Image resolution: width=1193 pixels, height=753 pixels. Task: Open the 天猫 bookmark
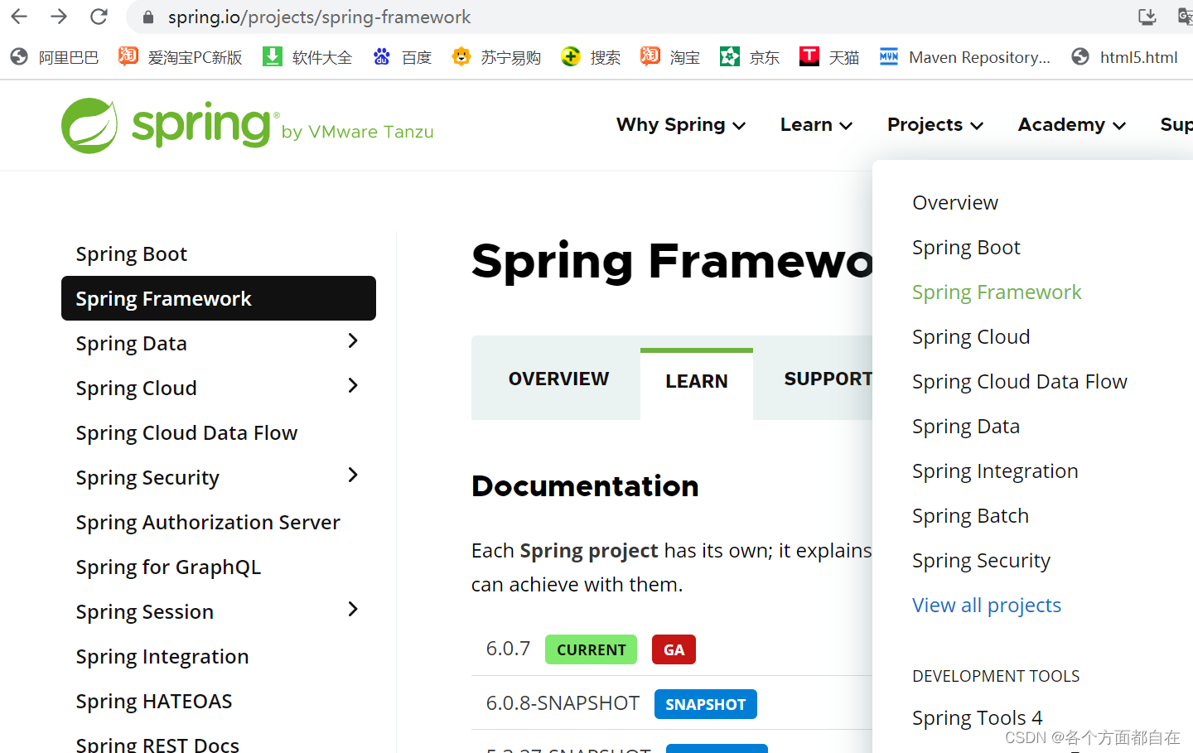coord(829,57)
